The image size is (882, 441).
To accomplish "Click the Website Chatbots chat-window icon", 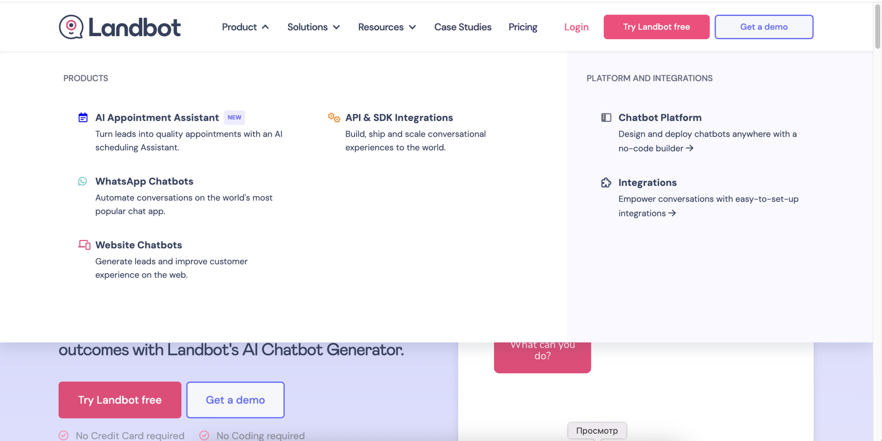I will 84,245.
